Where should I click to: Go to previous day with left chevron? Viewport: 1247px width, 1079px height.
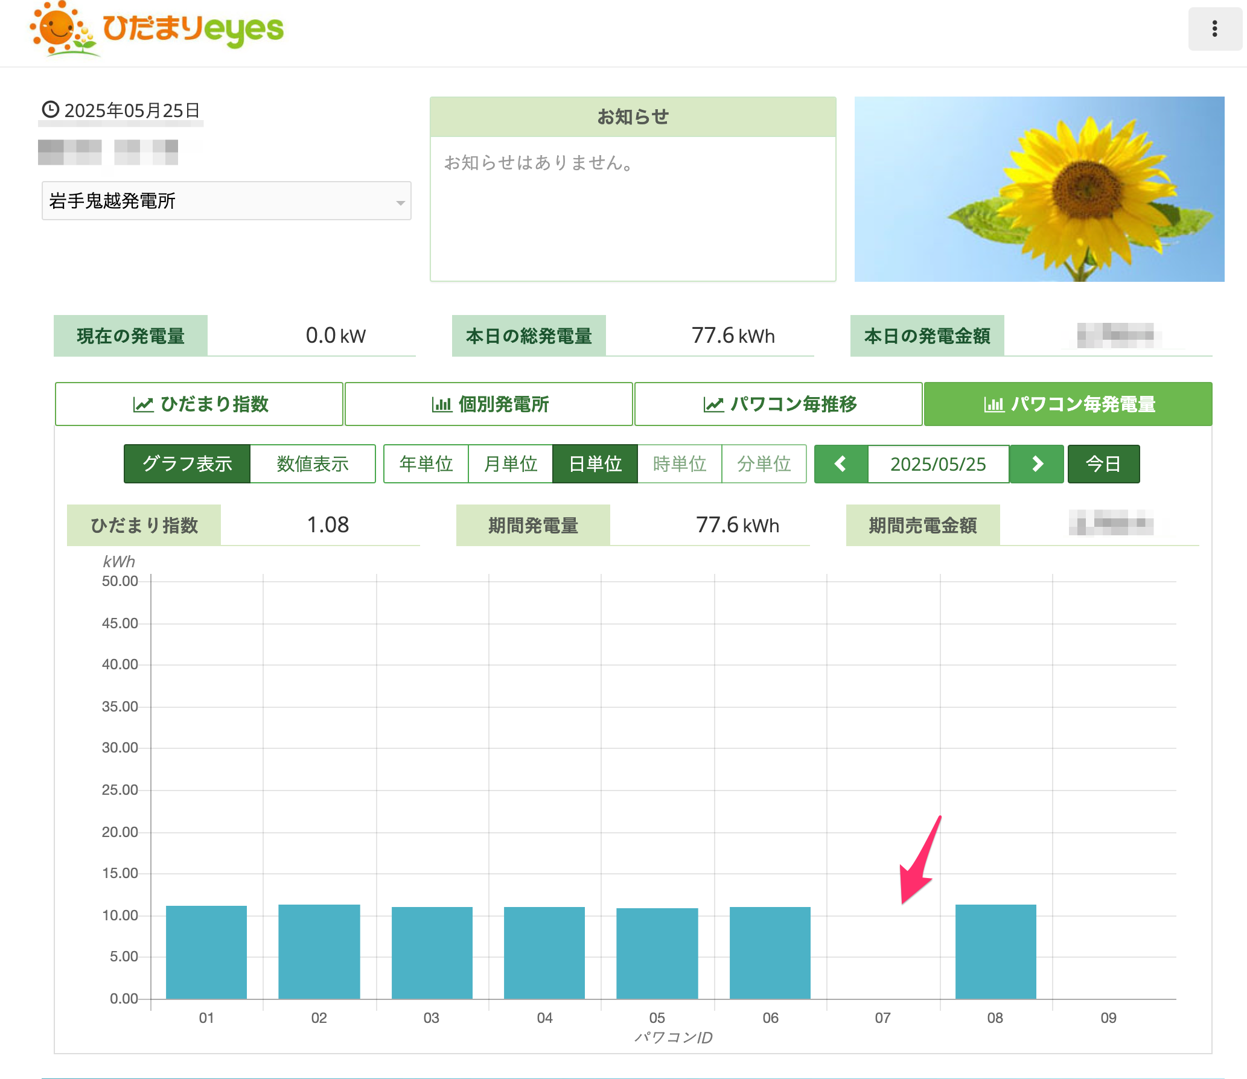(x=840, y=463)
